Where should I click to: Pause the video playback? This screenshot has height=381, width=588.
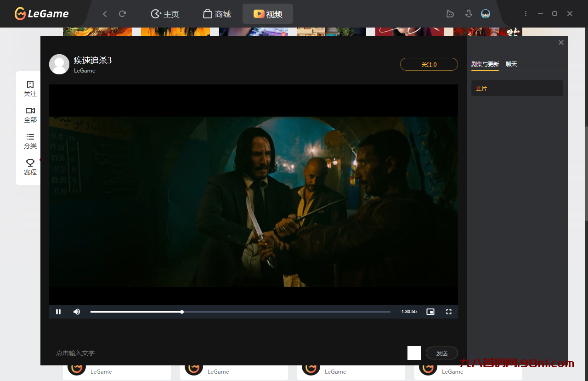pyautogui.click(x=58, y=312)
